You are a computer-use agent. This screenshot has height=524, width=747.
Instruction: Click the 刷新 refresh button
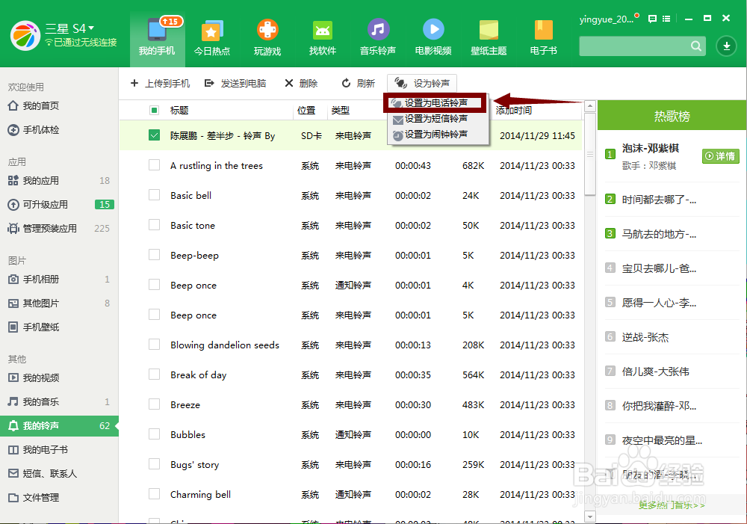(x=359, y=84)
